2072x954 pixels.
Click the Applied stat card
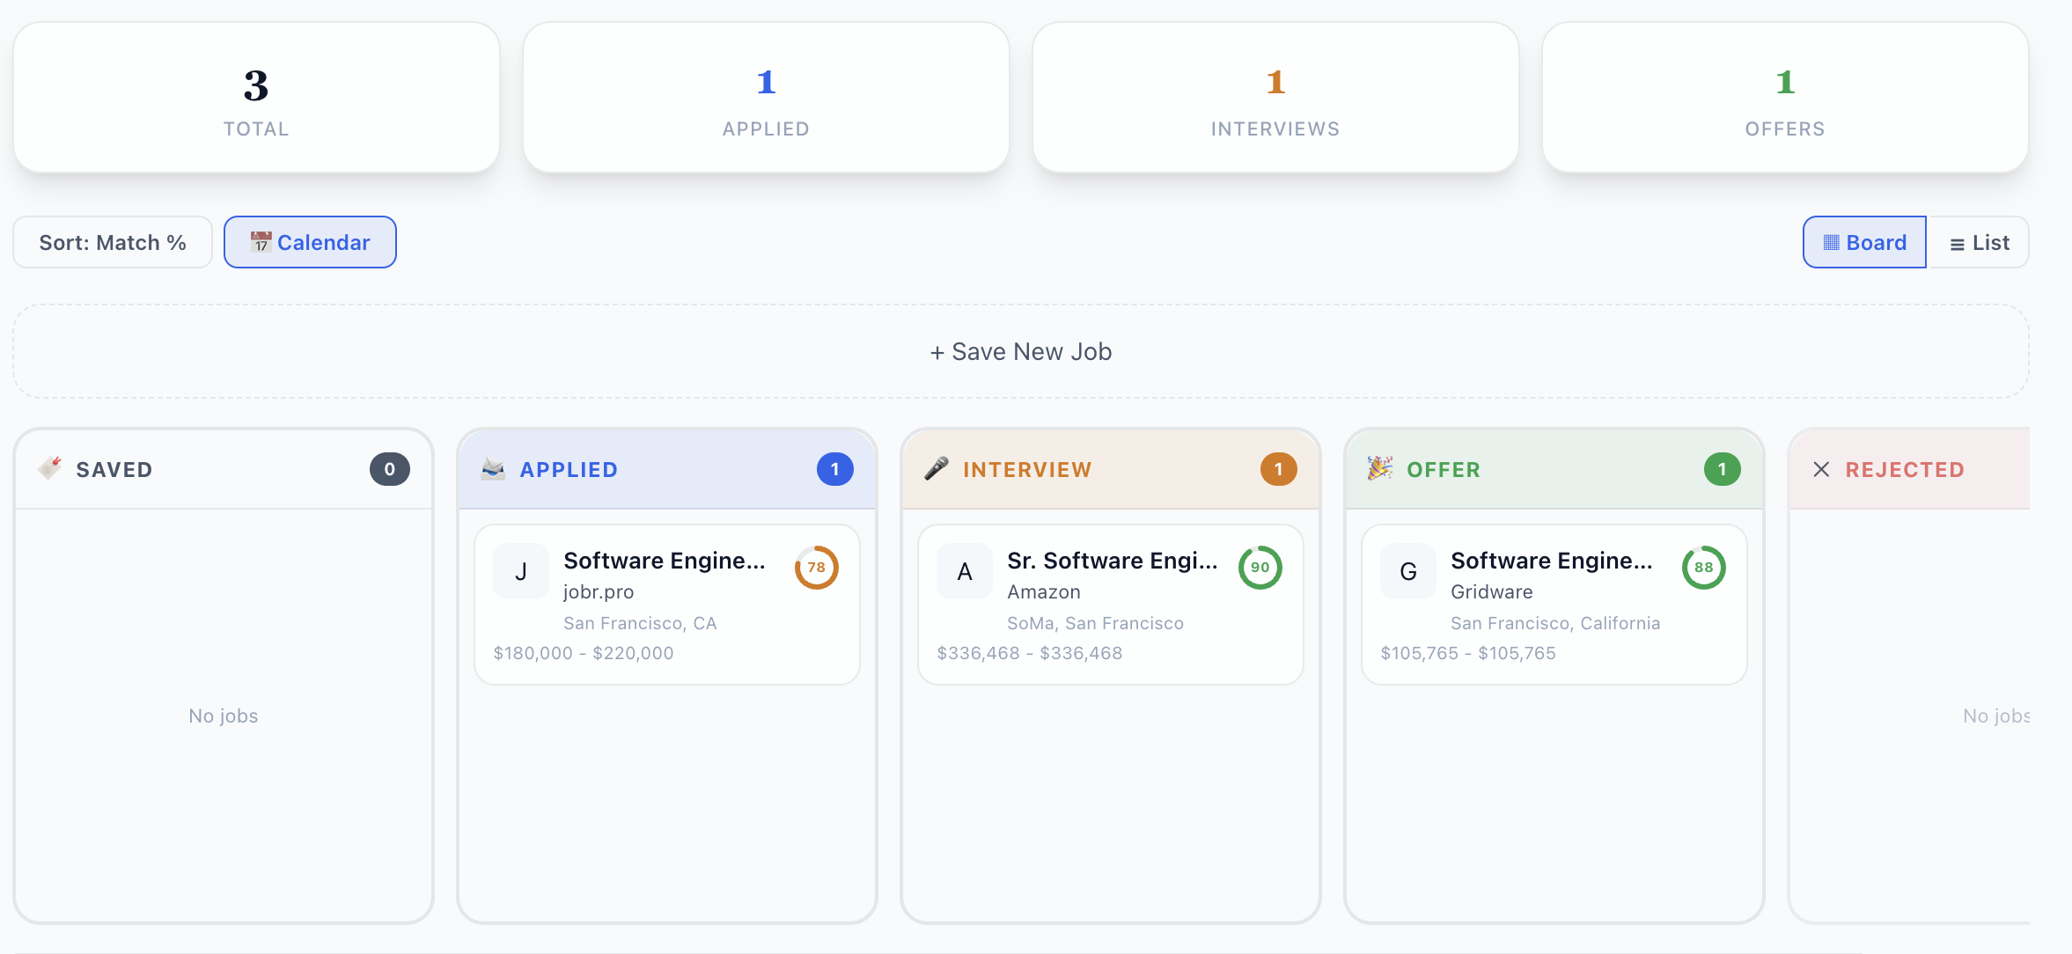point(766,98)
